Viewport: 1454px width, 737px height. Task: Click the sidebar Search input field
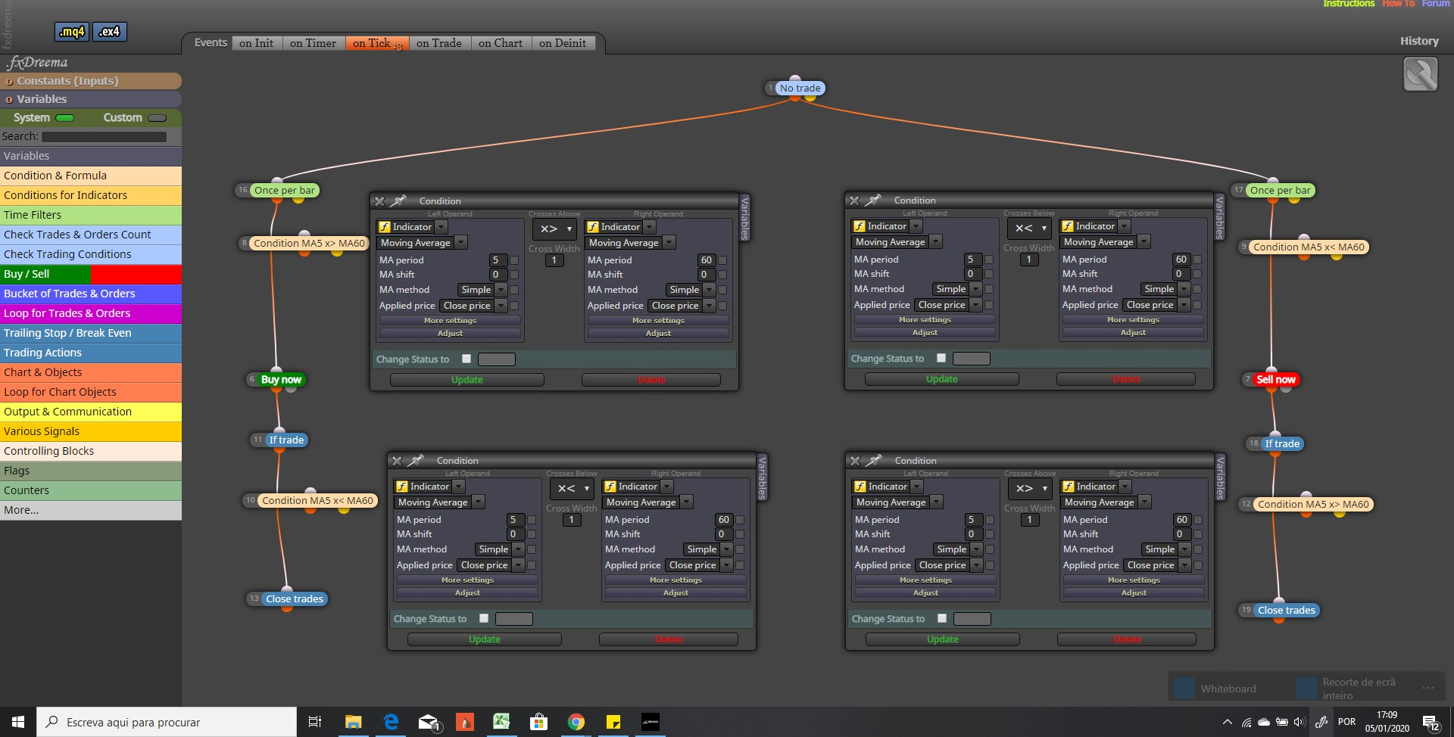coord(104,137)
